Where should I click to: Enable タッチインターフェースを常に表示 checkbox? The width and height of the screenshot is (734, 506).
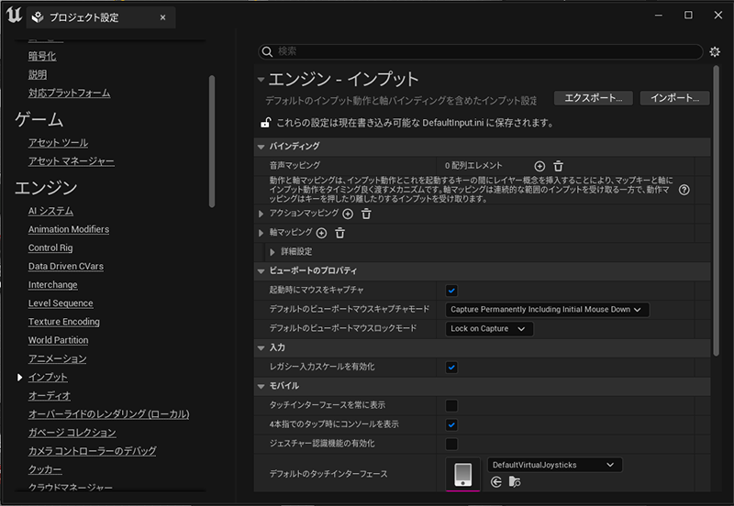click(451, 405)
